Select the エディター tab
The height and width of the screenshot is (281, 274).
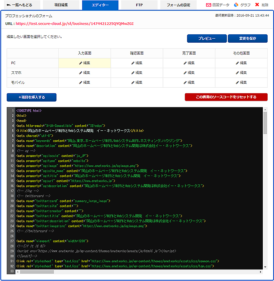tap(100, 5)
